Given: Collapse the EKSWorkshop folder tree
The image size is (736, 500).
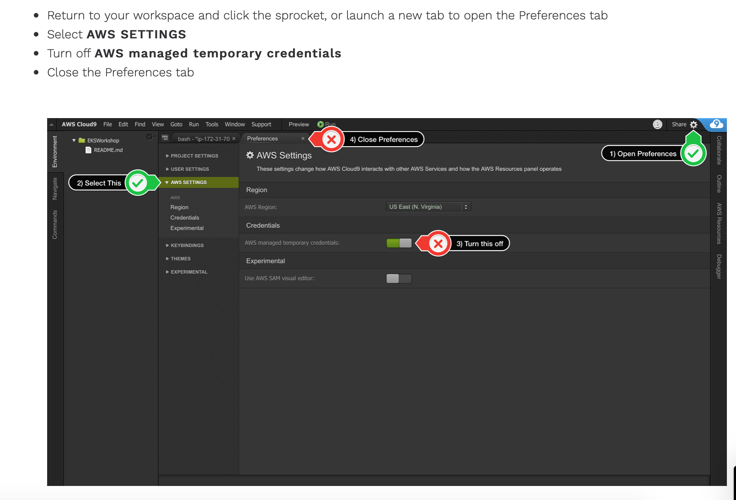Looking at the screenshot, I should coord(74,140).
